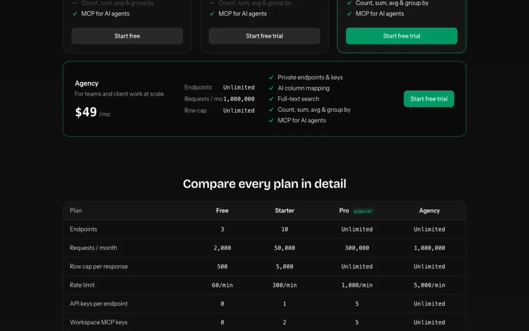Select the Starter column header
The height and width of the screenshot is (331, 529).
click(x=285, y=210)
